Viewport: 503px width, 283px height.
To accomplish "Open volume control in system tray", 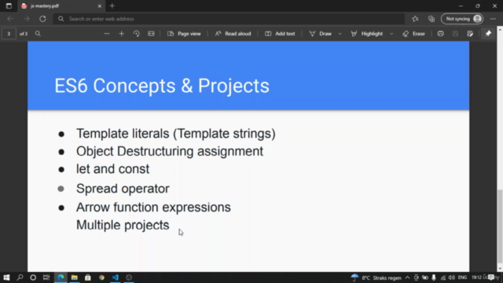I will (x=452, y=277).
